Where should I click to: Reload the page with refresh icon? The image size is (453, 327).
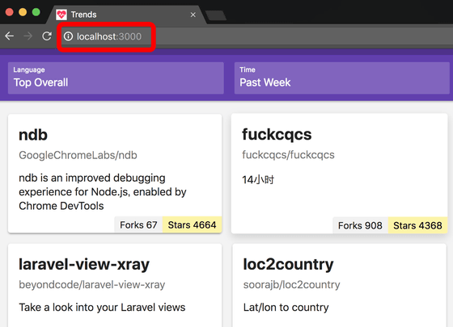click(47, 36)
